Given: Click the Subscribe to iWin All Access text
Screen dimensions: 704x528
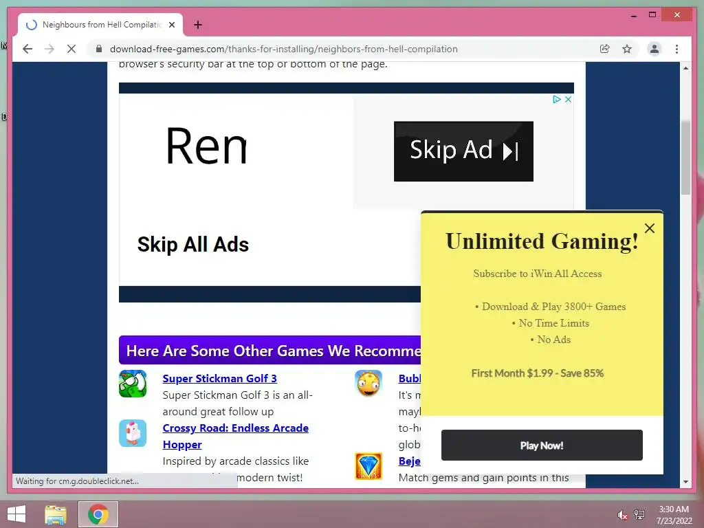Looking at the screenshot, I should click(x=538, y=274).
